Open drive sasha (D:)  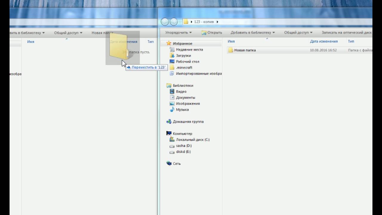pos(184,146)
